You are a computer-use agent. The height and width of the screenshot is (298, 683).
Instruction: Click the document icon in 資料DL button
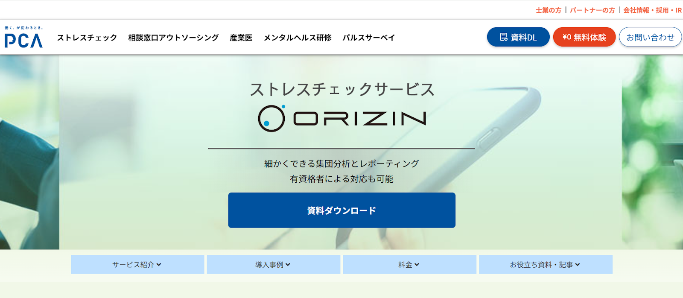504,37
